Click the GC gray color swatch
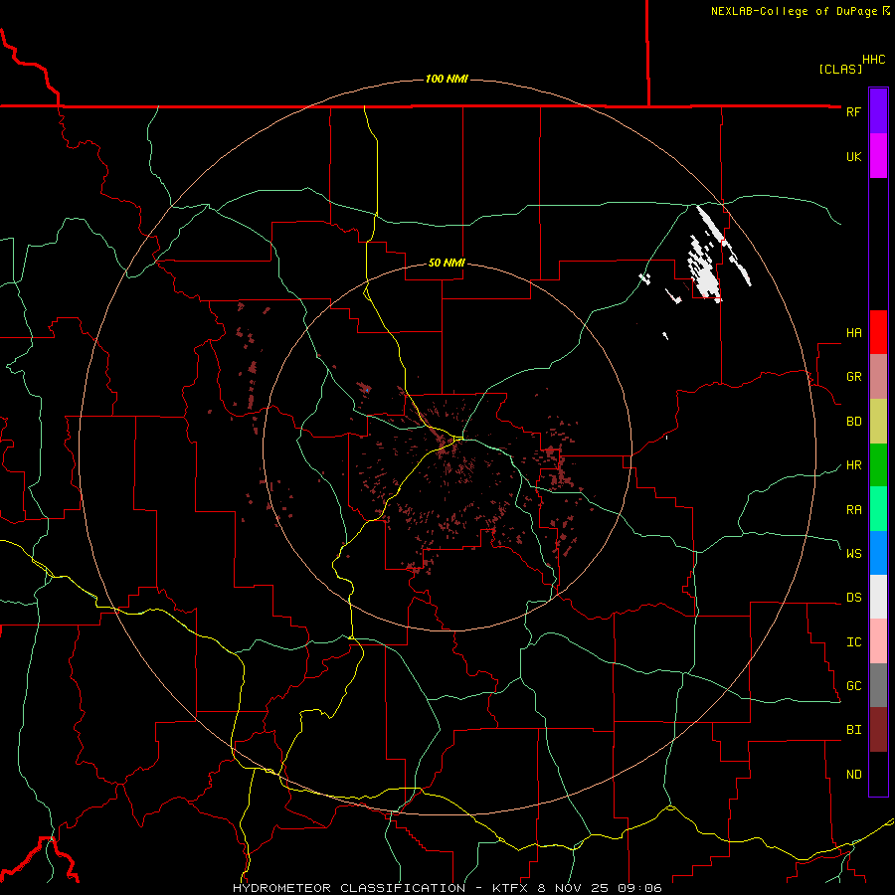The image size is (895, 895). pos(878,685)
